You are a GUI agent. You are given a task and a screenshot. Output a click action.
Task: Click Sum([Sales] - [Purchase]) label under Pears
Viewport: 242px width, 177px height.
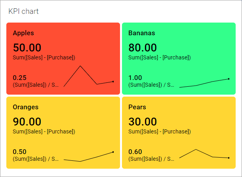[x=160, y=131]
